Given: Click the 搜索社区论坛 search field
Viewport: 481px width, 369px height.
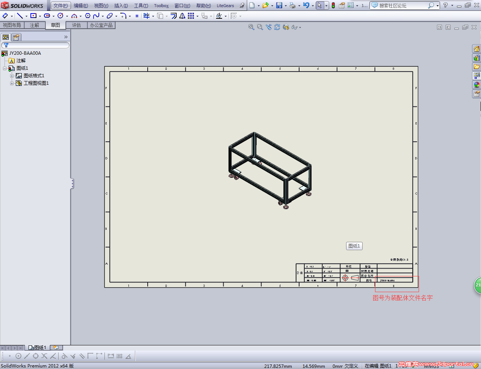Looking at the screenshot, I should [403, 6].
